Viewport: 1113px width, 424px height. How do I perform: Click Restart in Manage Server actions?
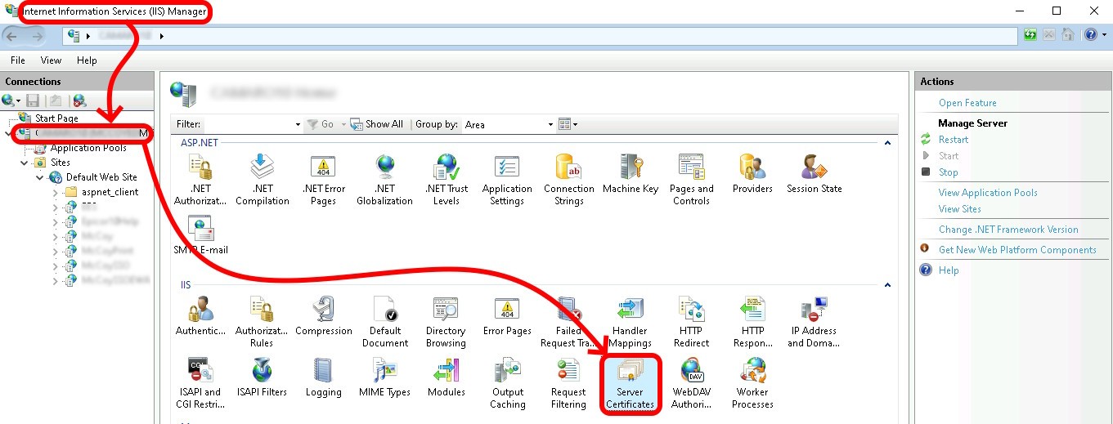(953, 140)
